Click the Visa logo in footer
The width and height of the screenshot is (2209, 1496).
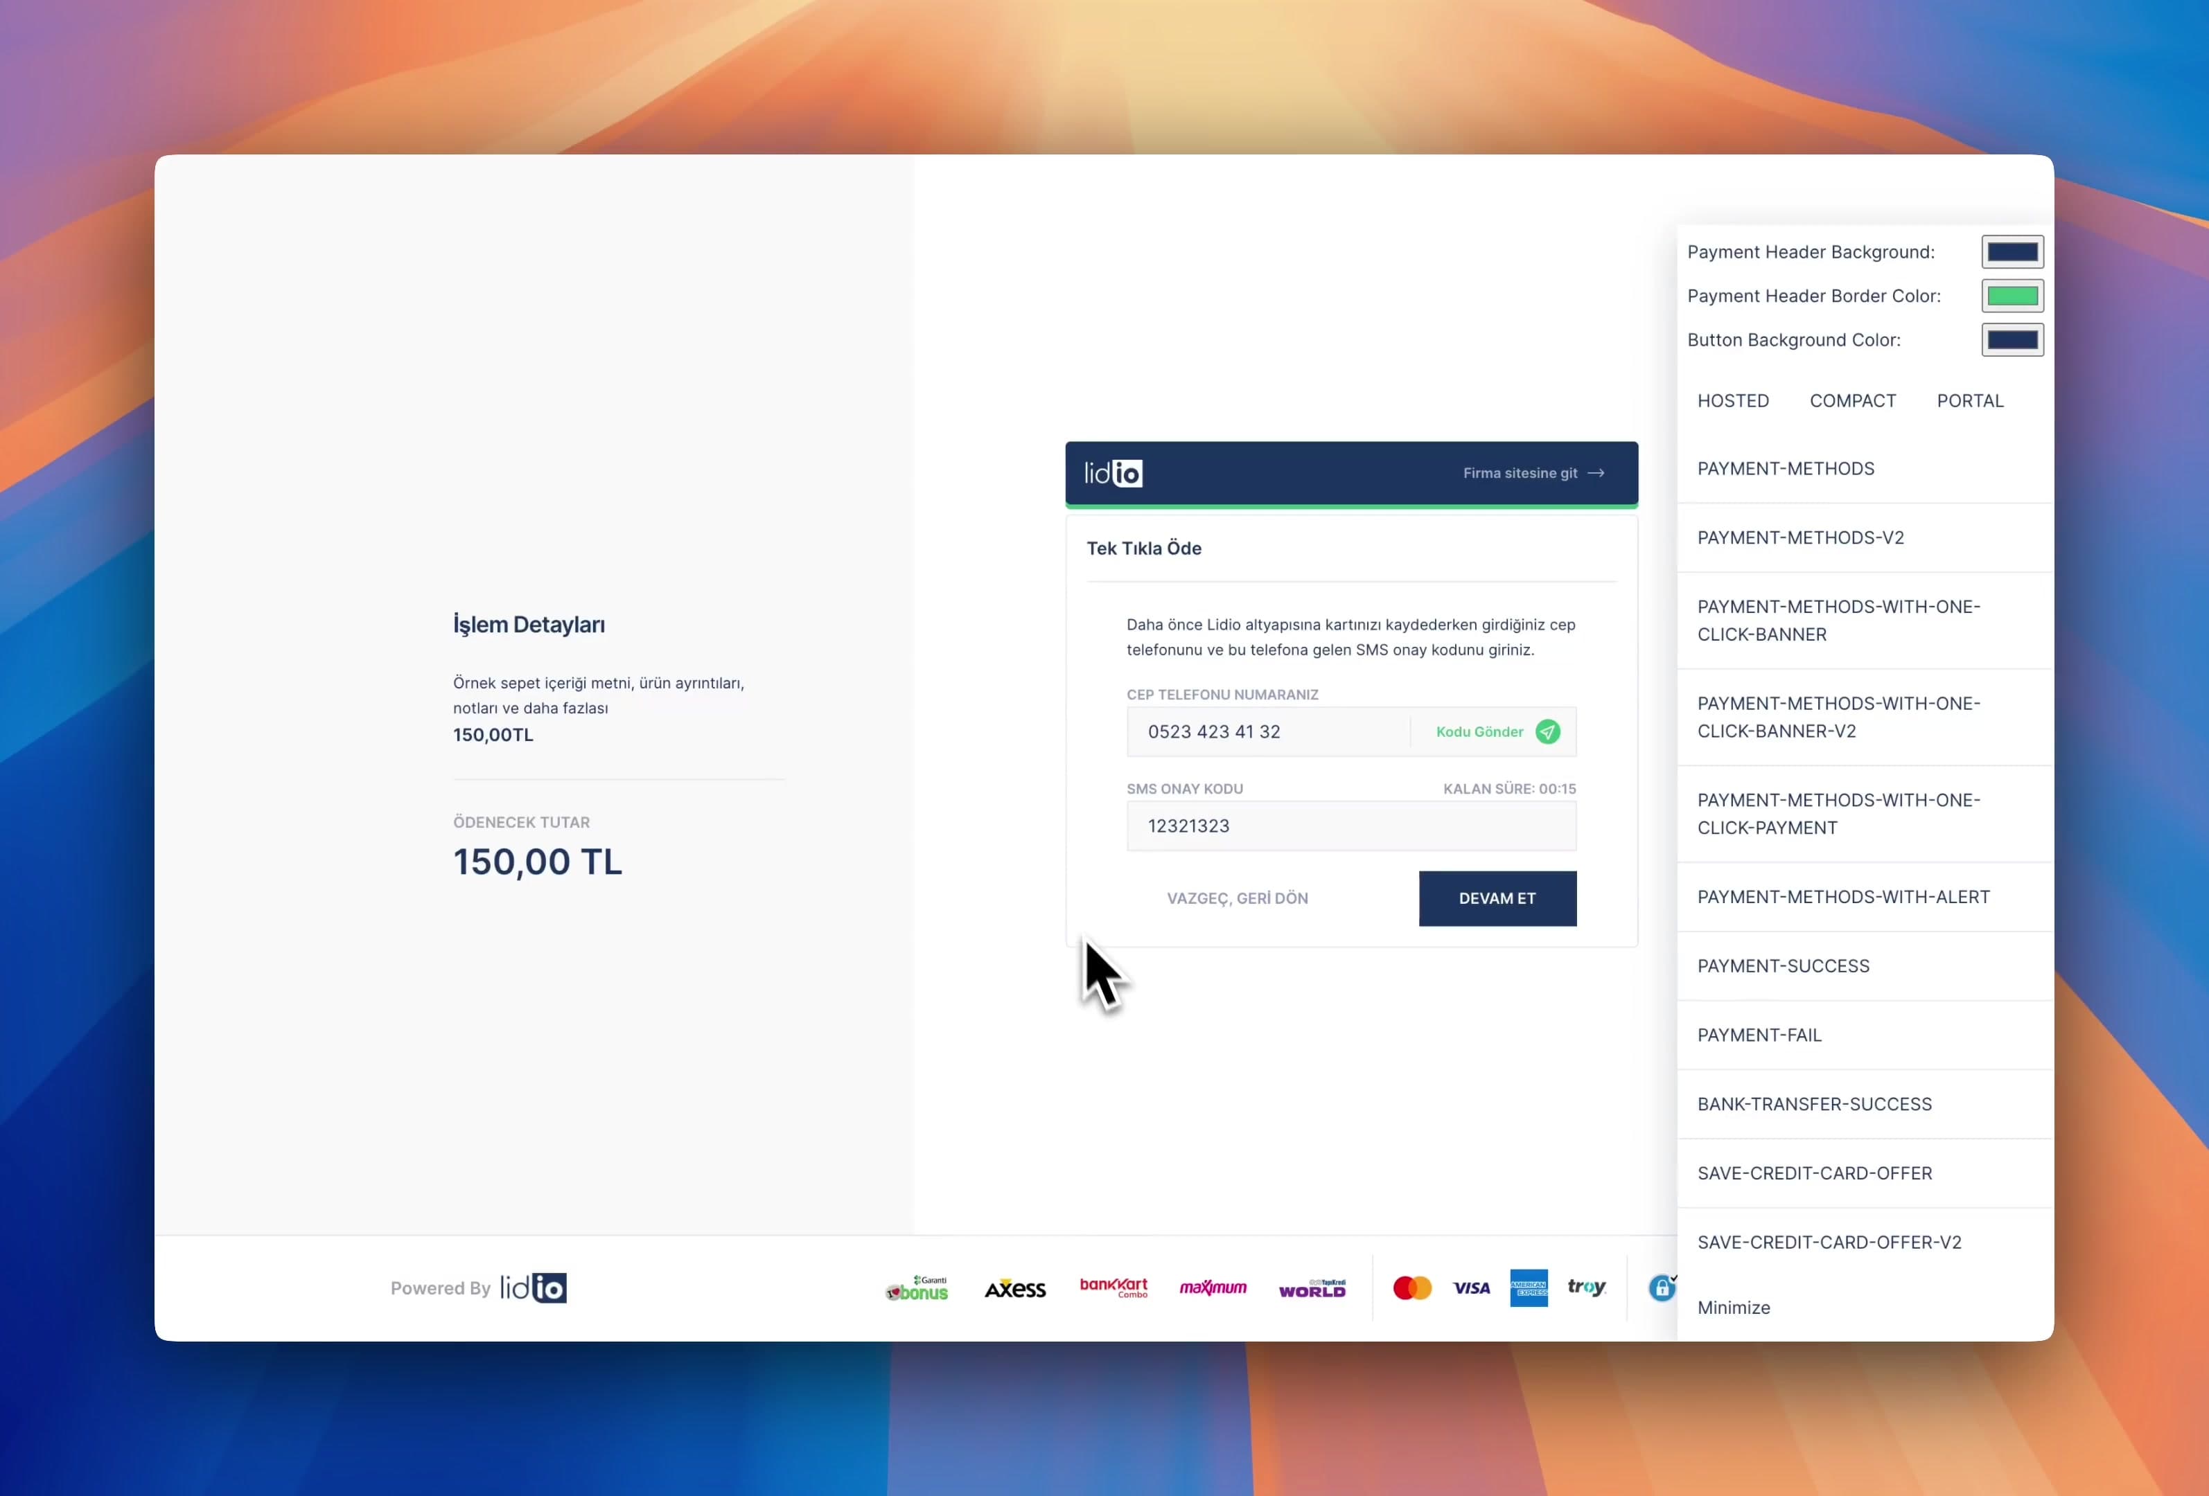coord(1470,1288)
